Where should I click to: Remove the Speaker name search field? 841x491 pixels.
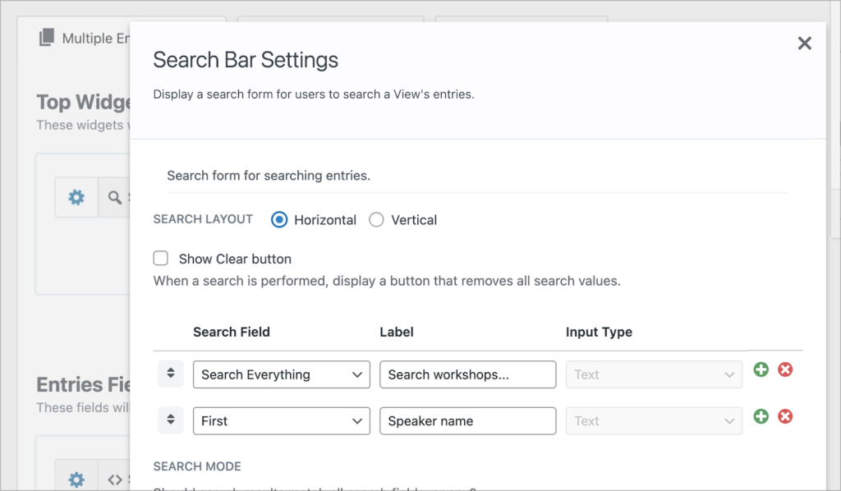(x=785, y=416)
